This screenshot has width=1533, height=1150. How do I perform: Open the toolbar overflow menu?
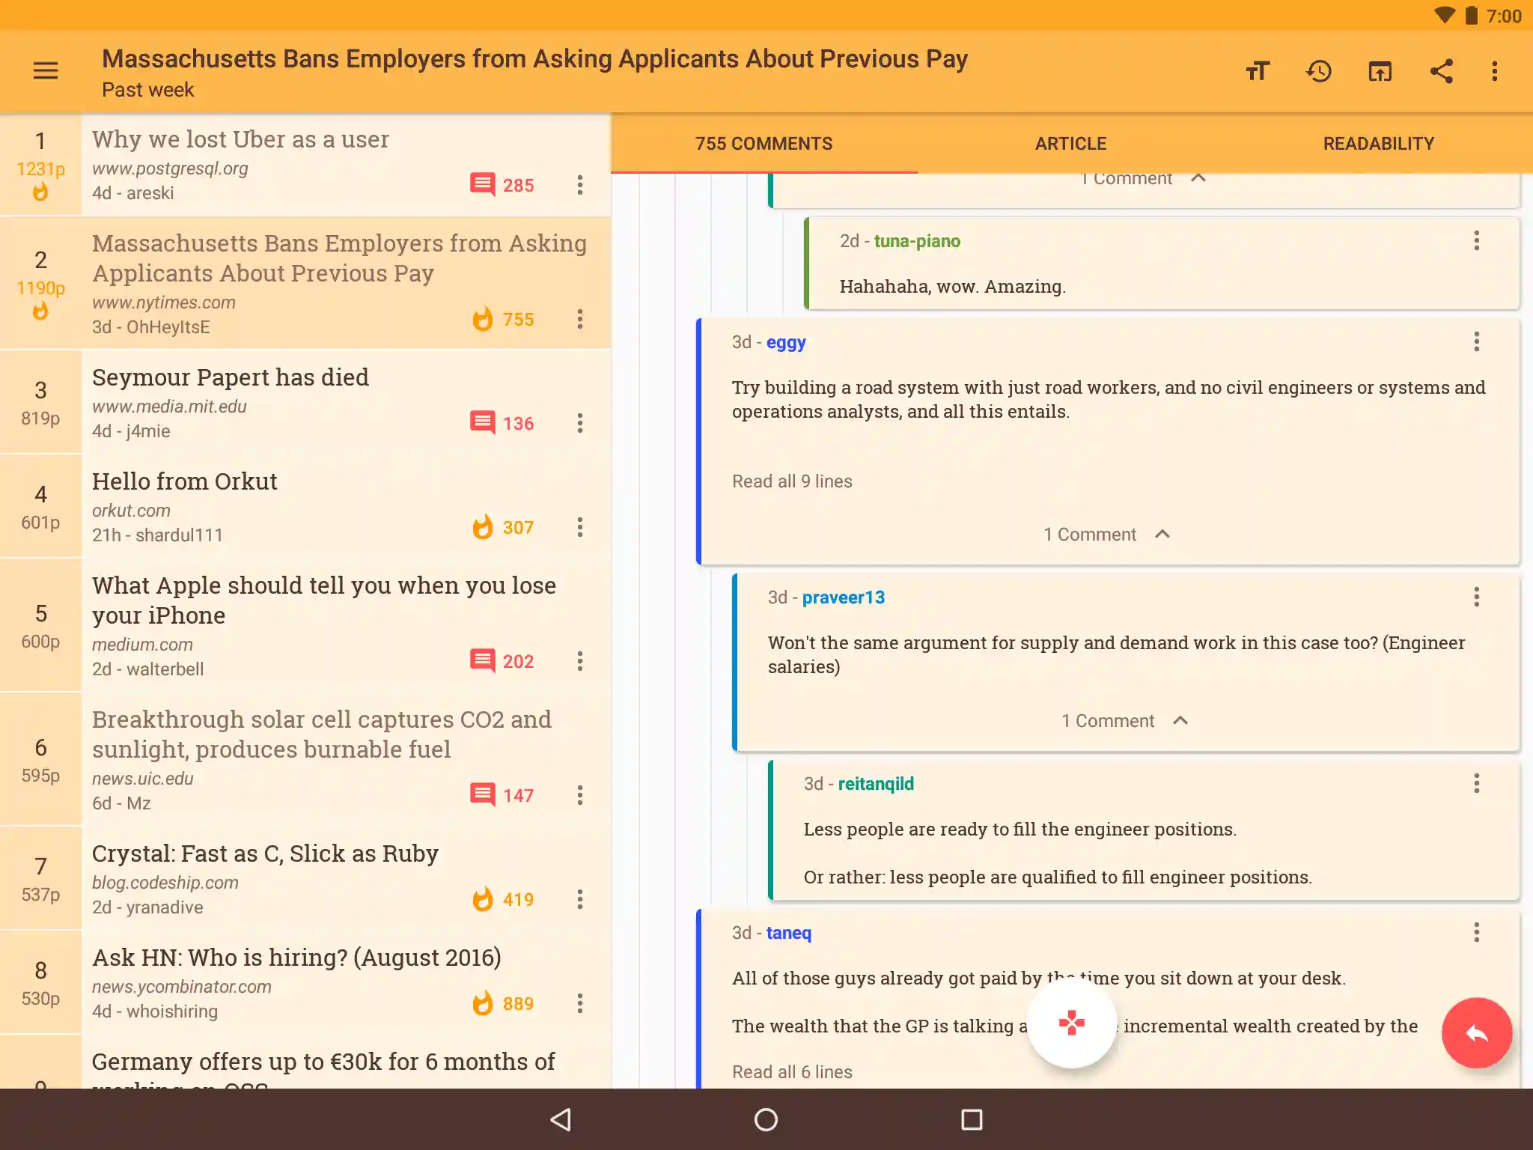(x=1495, y=71)
